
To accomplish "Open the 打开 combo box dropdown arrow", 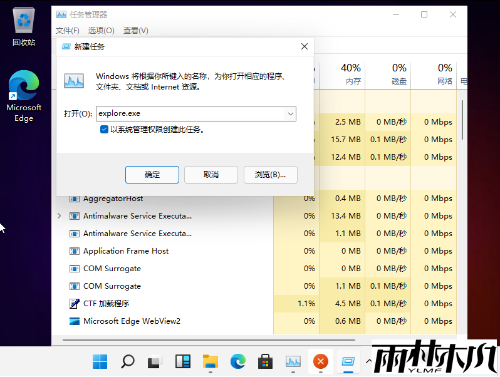I will point(290,114).
